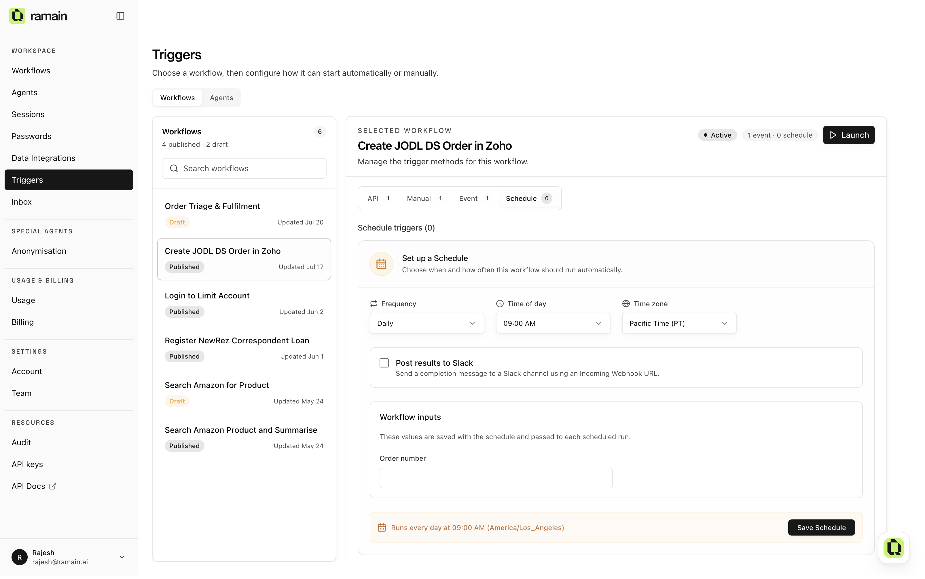The width and height of the screenshot is (925, 579).
Task: Open Account settings
Action: coord(69,372)
